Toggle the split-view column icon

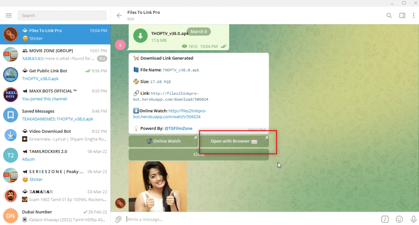tap(402, 15)
